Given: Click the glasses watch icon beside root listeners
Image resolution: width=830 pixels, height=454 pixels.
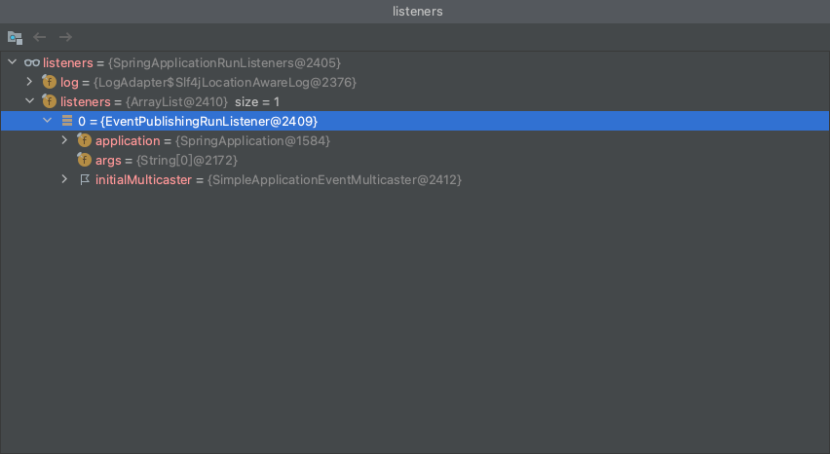Looking at the screenshot, I should click(x=32, y=63).
